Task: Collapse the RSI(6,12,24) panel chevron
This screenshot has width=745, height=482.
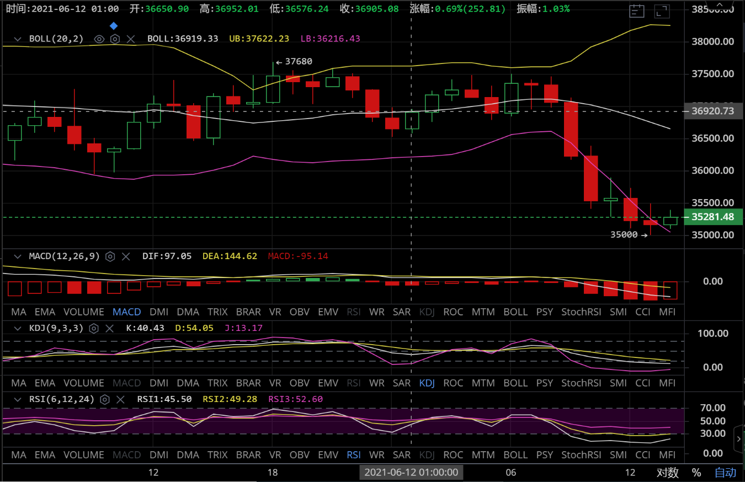Action: 18,399
